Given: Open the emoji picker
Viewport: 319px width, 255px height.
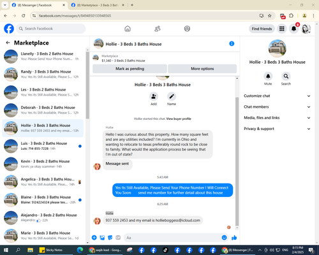Looking at the screenshot, I should point(224,238).
